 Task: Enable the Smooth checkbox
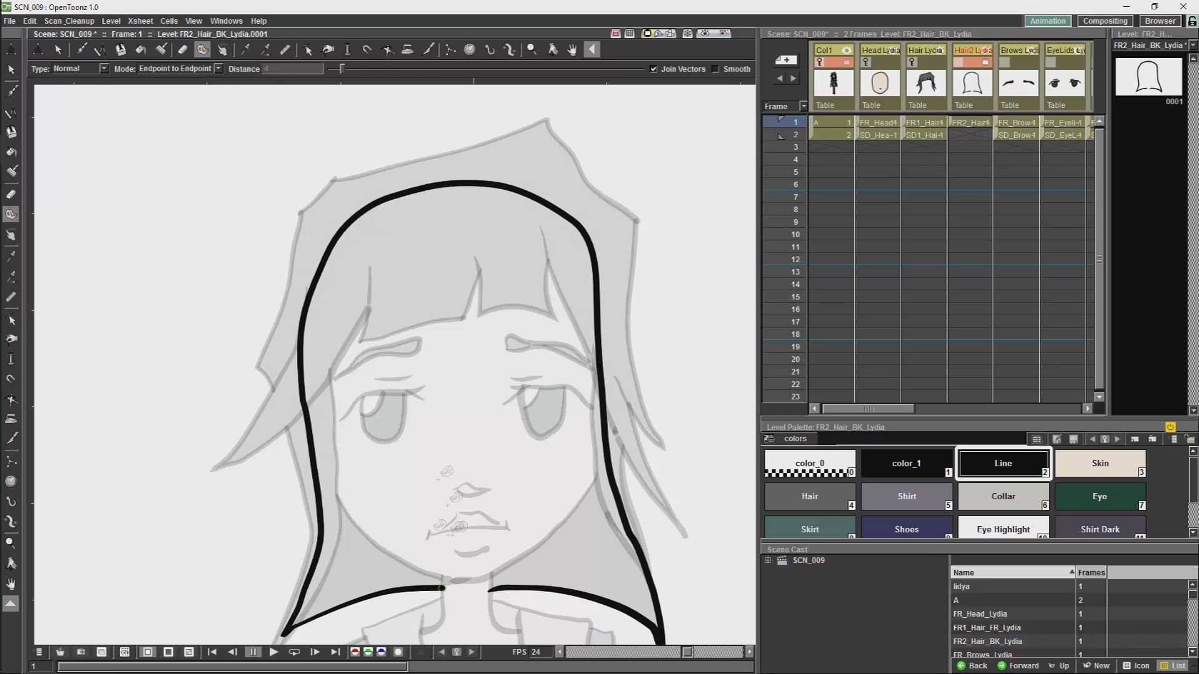pos(716,69)
